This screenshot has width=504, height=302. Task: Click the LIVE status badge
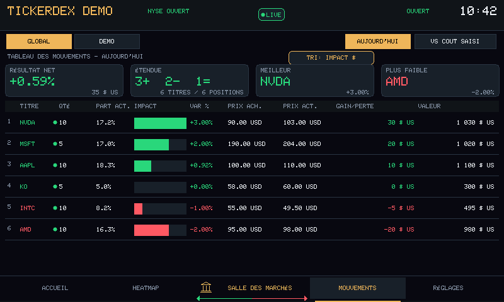tap(272, 14)
